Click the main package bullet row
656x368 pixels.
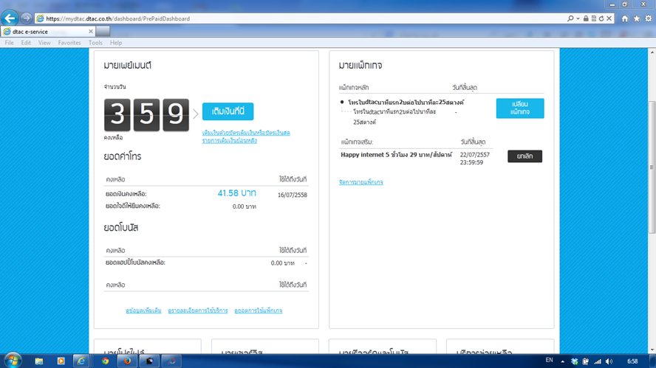point(406,103)
